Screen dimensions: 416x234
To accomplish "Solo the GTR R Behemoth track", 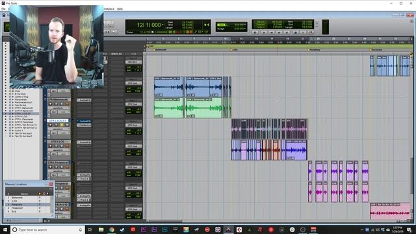I will (x=62, y=104).
